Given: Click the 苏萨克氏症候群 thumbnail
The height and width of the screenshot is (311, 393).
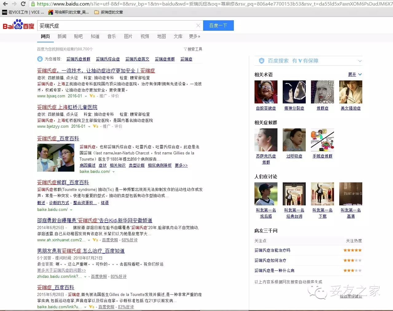Looking at the screenshot, I should point(266,140).
